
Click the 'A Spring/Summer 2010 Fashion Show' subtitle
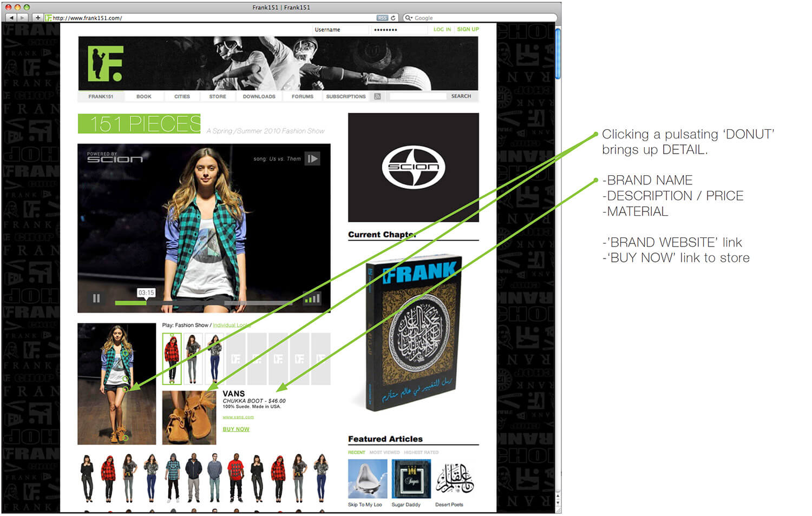[266, 131]
